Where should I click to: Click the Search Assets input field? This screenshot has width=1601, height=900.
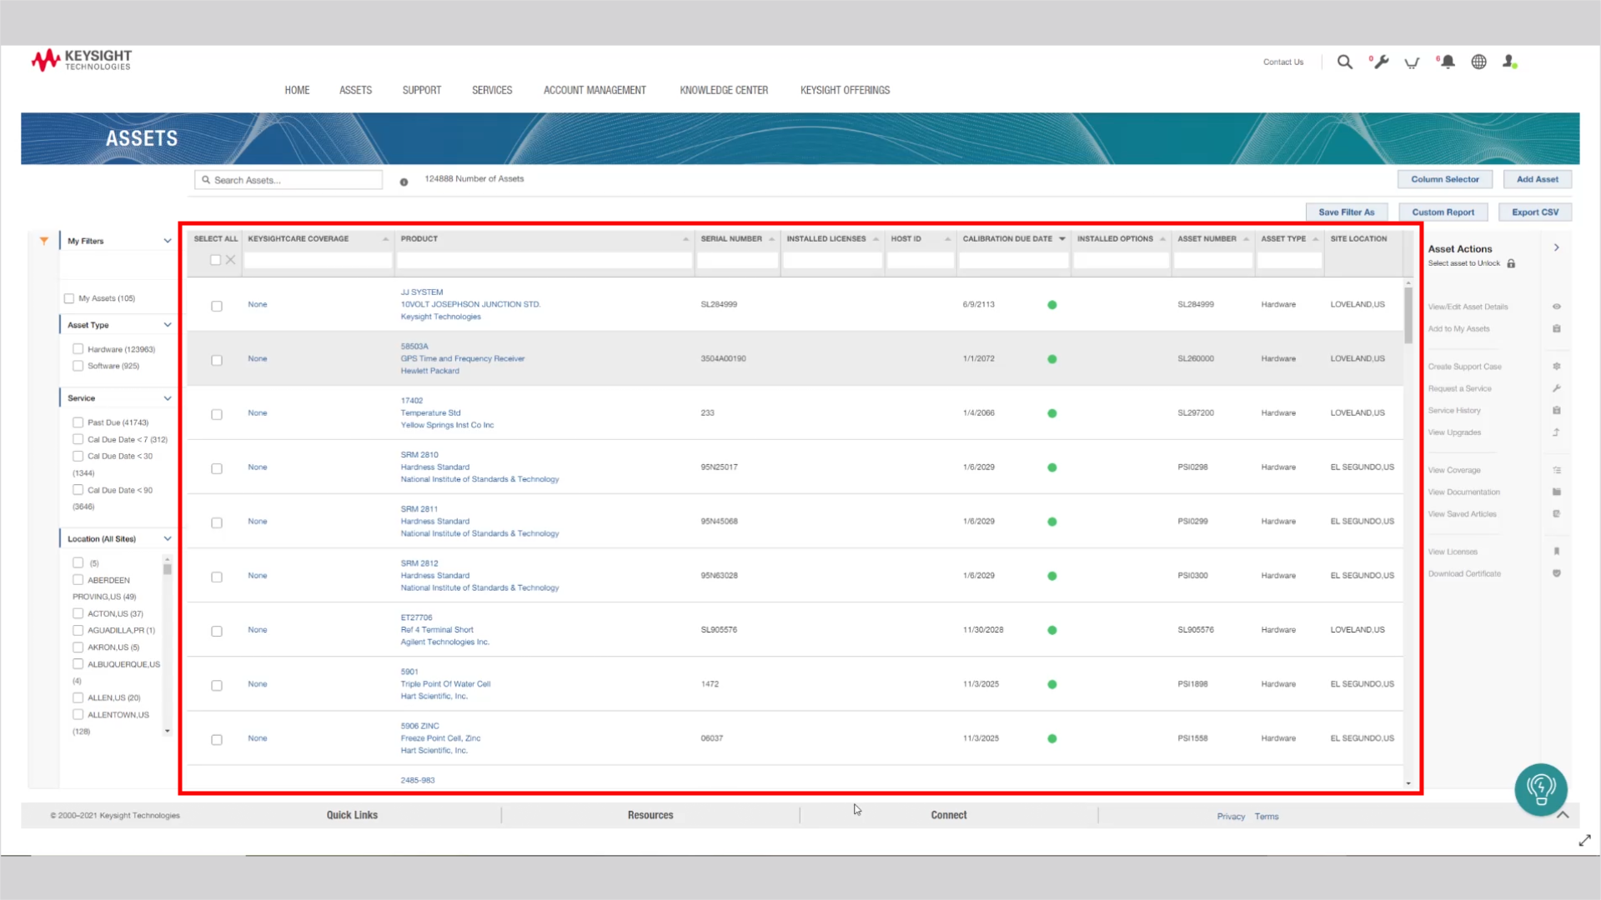point(292,180)
